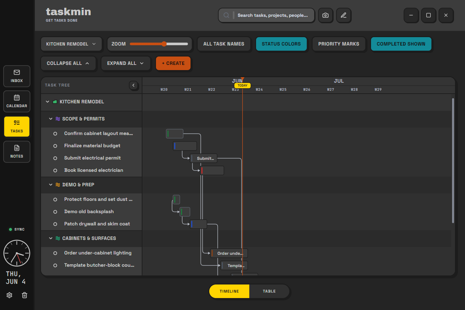This screenshot has width=465, height=310.
Task: Toggle Status Colors option
Action: point(281,44)
